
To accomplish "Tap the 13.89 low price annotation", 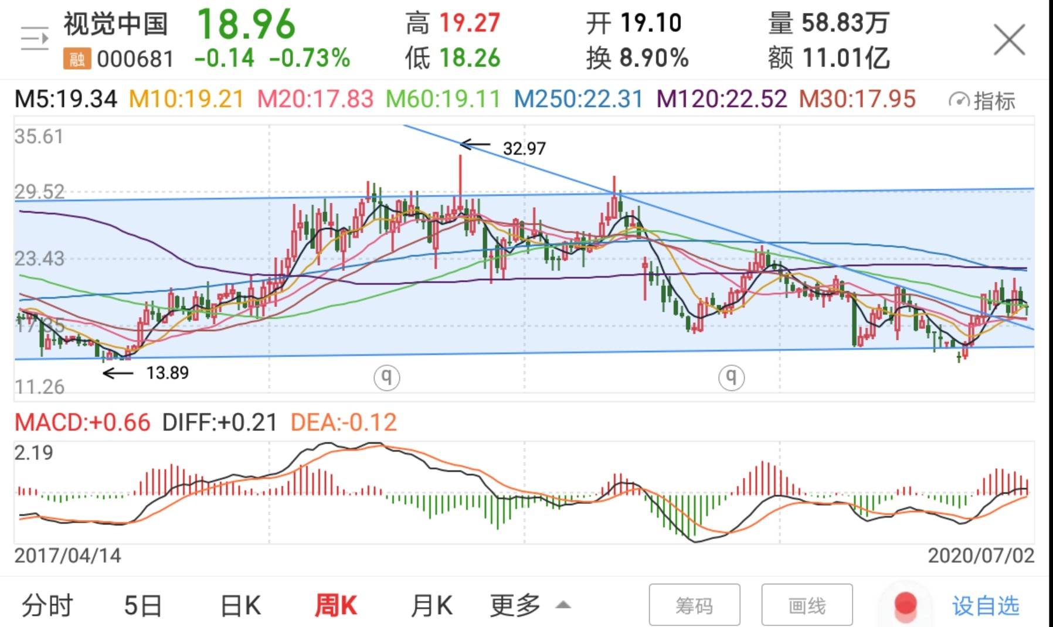I will (x=168, y=373).
